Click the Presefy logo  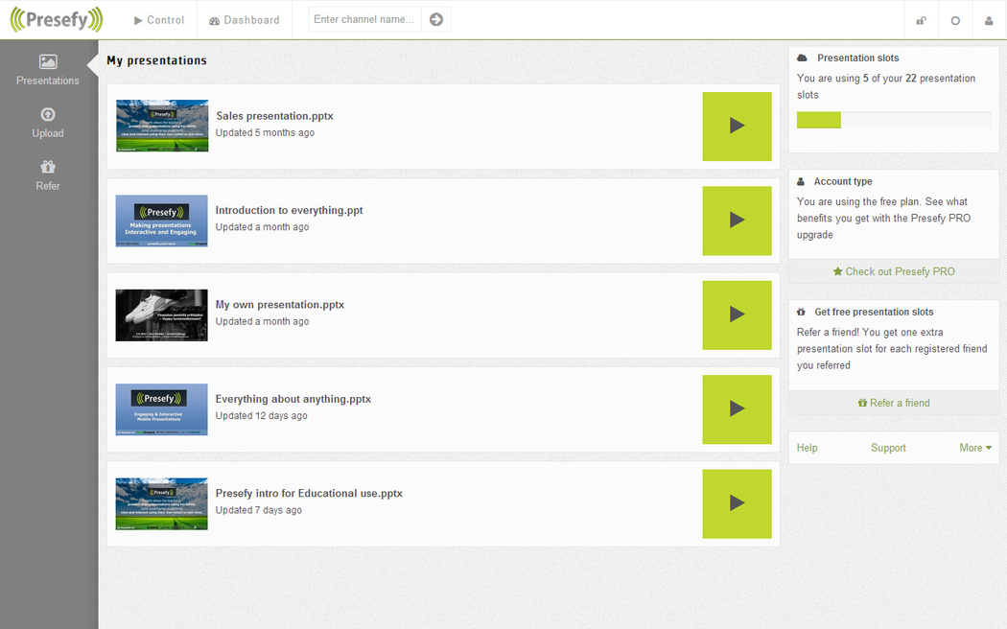[x=56, y=19]
